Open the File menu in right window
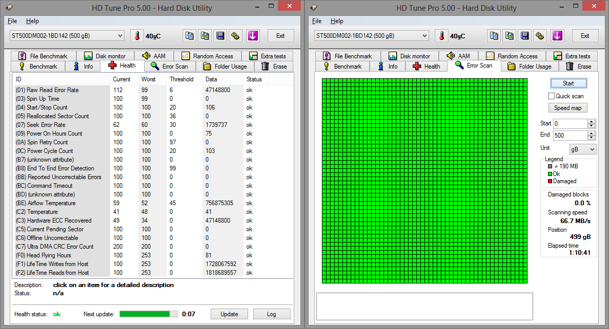This screenshot has height=329, width=609. [317, 21]
